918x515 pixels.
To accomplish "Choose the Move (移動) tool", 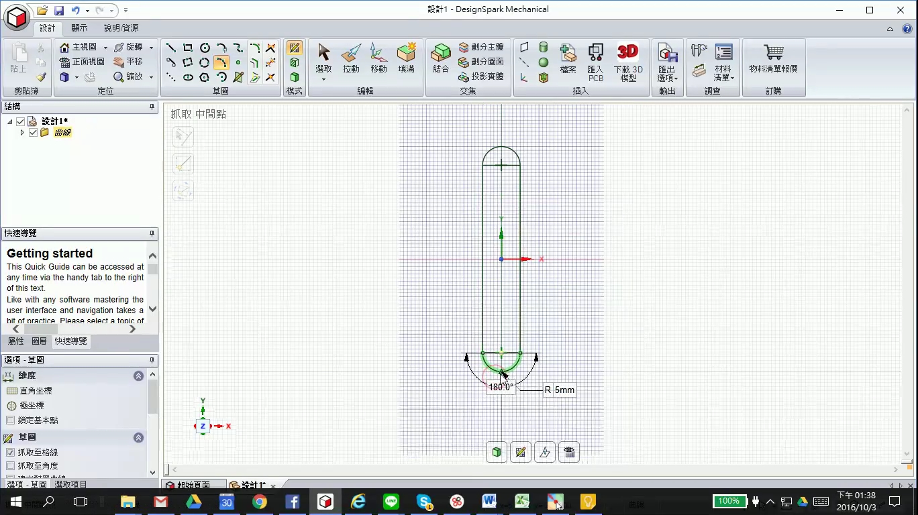I will pos(378,58).
